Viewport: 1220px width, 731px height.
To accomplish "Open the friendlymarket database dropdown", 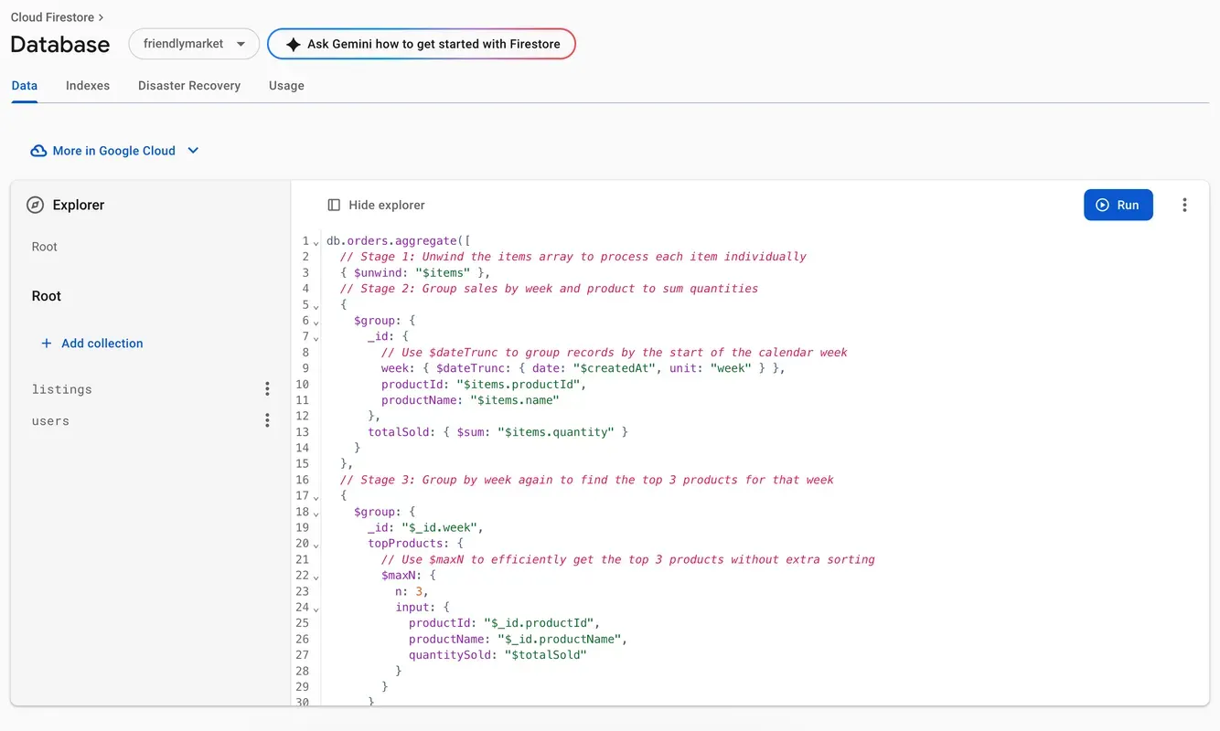I will coord(194,44).
